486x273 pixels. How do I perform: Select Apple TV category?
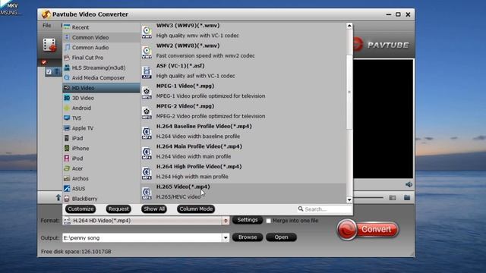tap(101, 128)
